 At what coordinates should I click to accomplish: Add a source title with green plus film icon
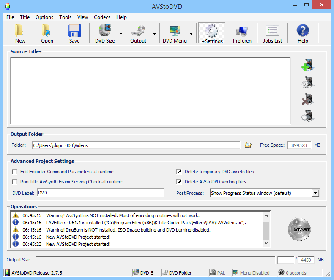pos(308,65)
